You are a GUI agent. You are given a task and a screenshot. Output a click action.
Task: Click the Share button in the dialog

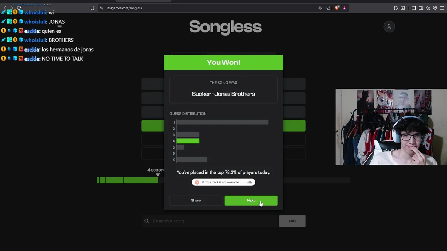pos(196,200)
